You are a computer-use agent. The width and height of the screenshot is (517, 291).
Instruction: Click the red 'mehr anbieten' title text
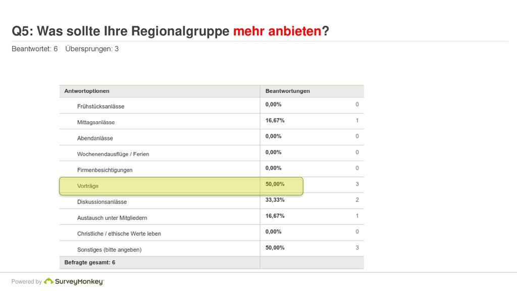click(277, 31)
